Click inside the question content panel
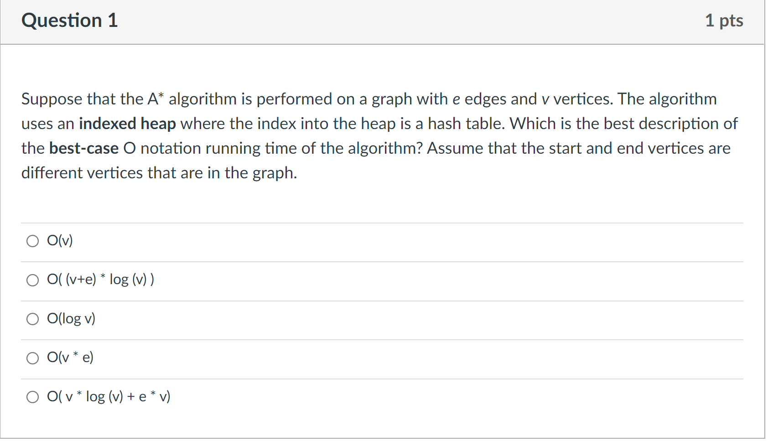 pyautogui.click(x=365, y=201)
